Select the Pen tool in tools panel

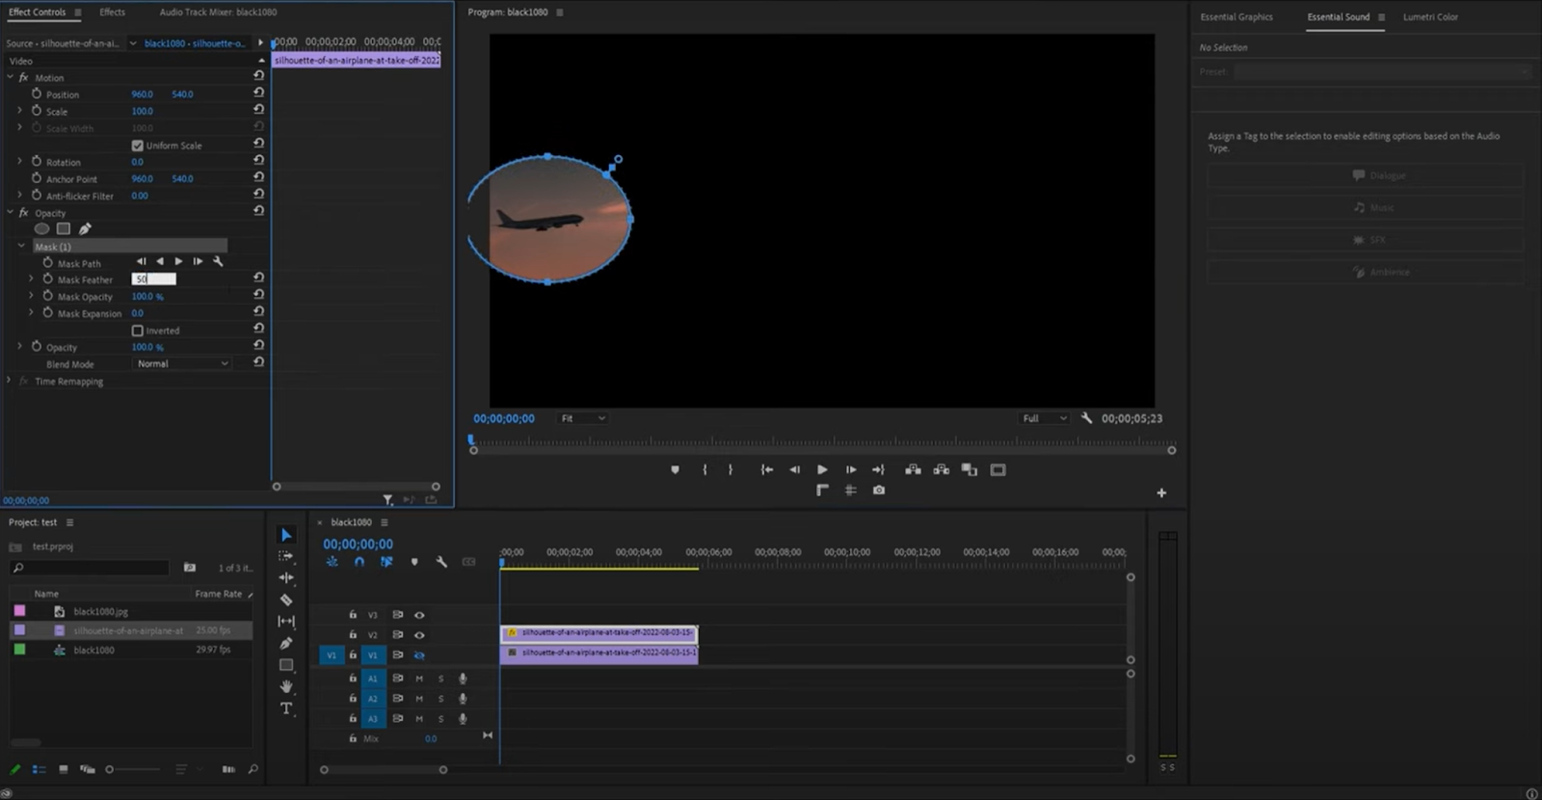(x=286, y=643)
